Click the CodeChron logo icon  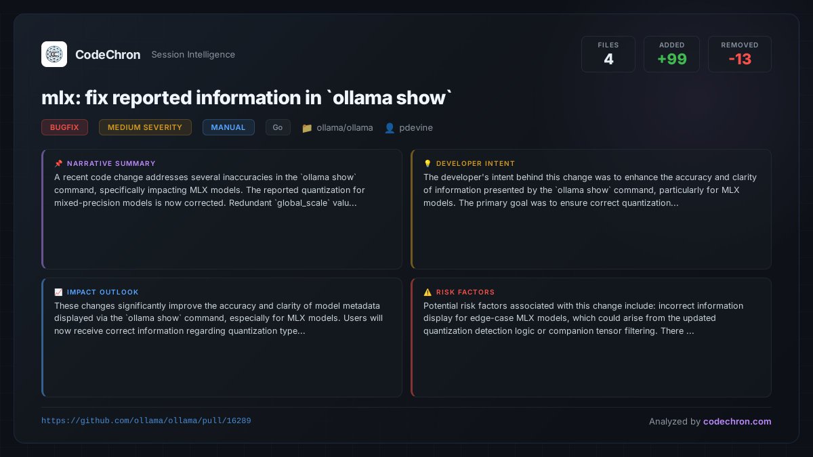tap(54, 54)
